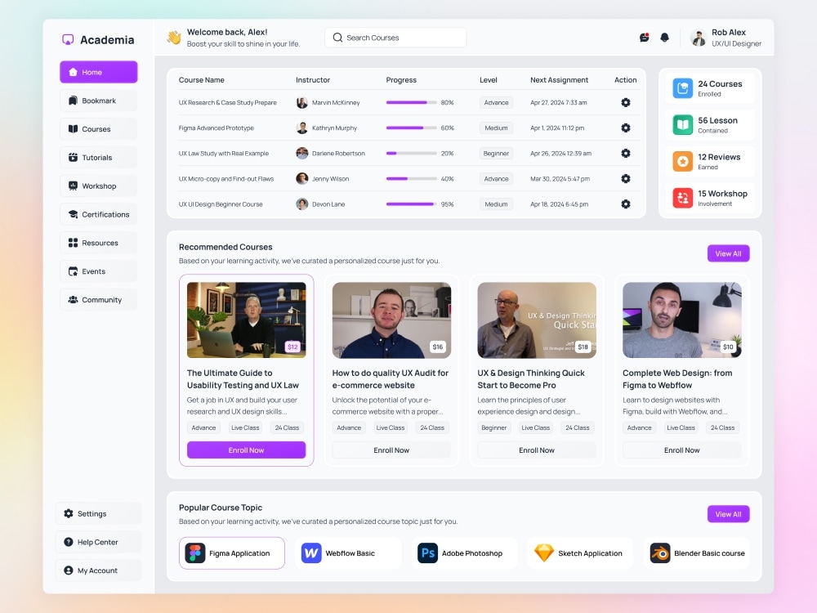The image size is (817, 613).
Task: Enroll in quality UX Audit course
Action: [391, 450]
